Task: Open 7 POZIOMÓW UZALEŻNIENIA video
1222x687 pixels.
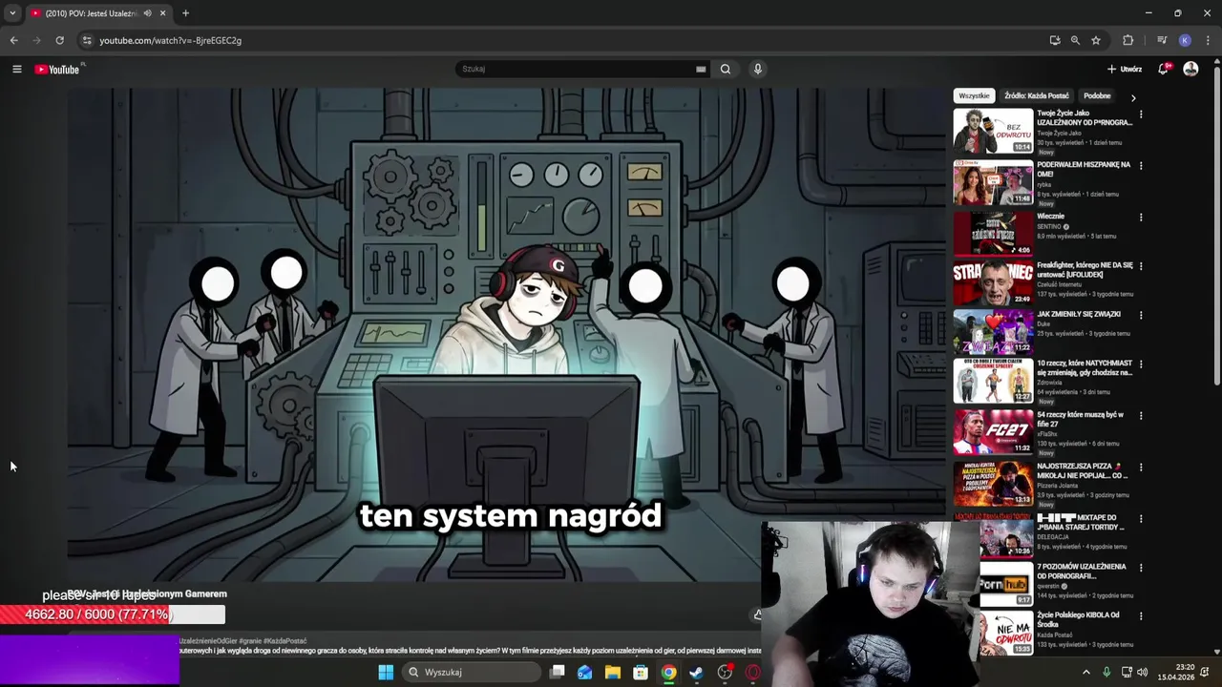Action: (x=1082, y=571)
